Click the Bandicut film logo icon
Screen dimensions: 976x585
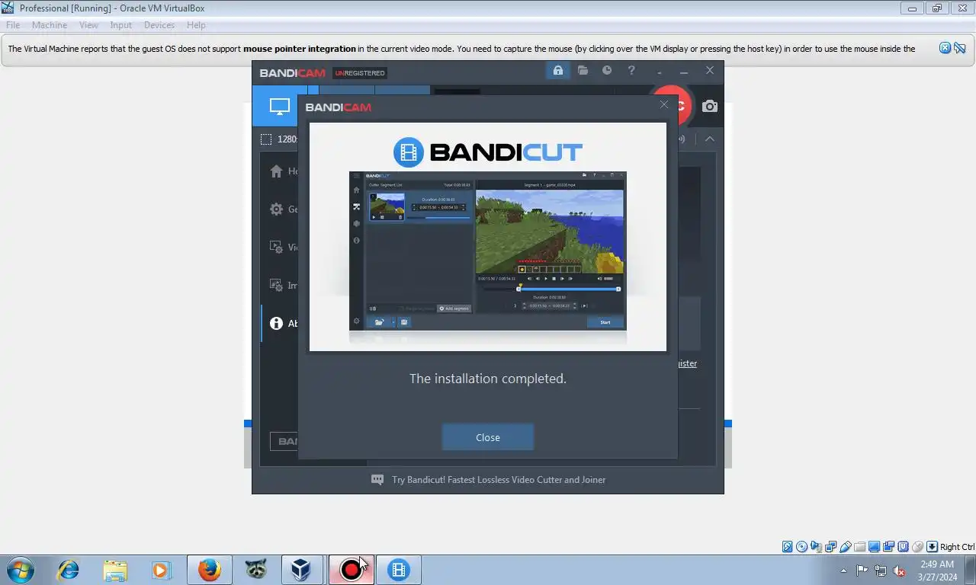pyautogui.click(x=409, y=152)
